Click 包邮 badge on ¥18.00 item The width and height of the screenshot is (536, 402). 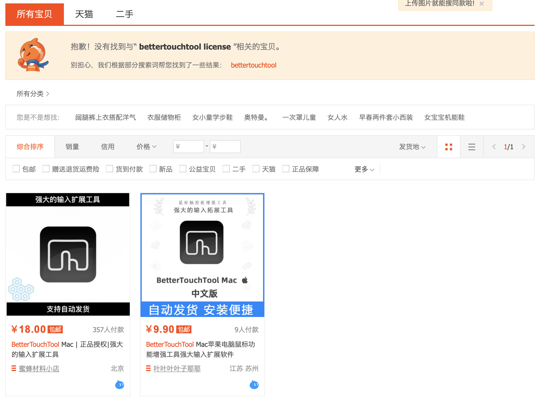[55, 329]
